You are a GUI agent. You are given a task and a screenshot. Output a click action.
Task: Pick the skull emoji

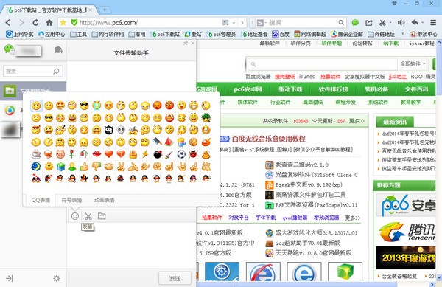pos(121,130)
